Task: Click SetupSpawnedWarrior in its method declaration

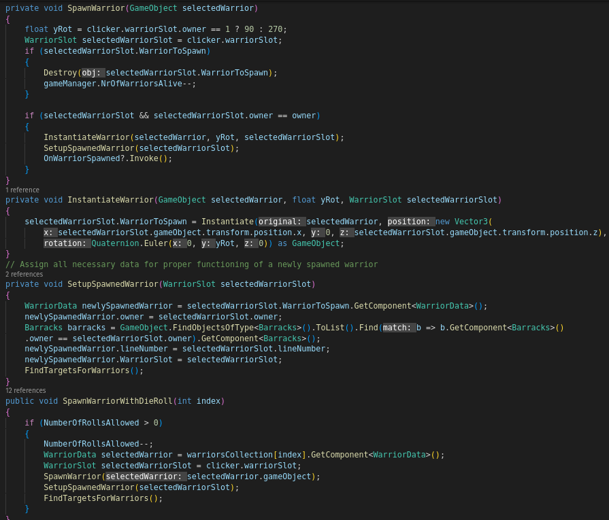Action: pyautogui.click(x=113, y=284)
